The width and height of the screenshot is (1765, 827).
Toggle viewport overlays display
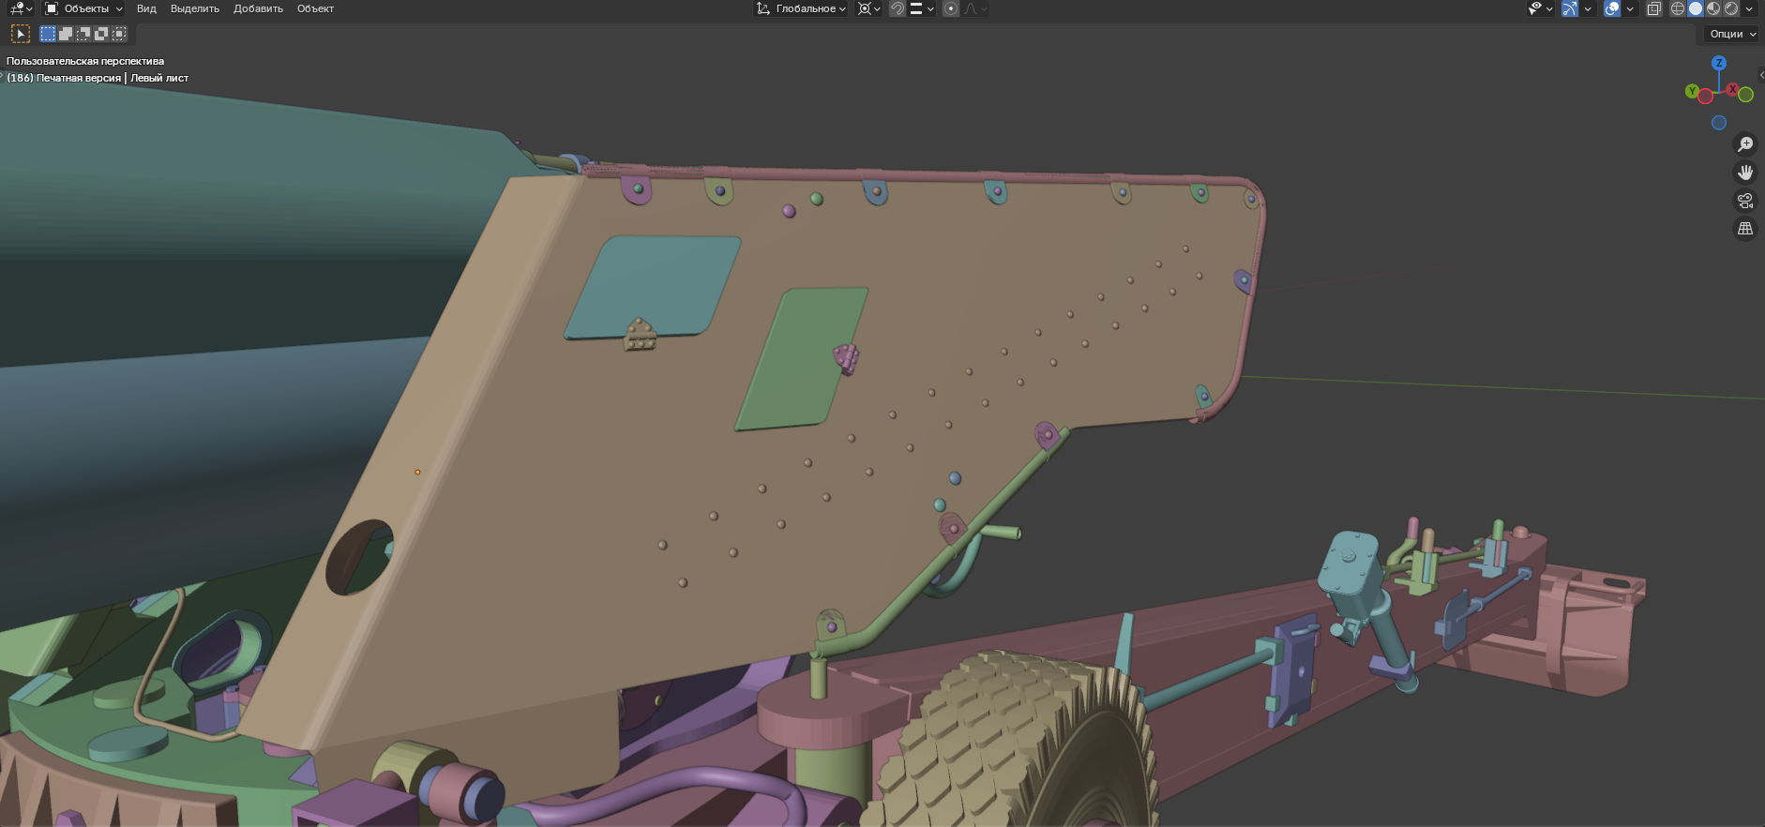pos(1612,8)
